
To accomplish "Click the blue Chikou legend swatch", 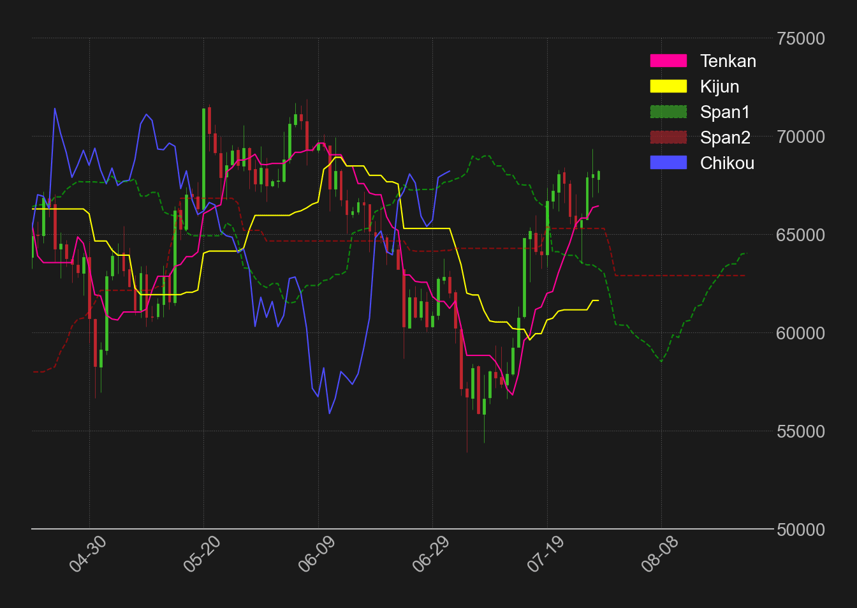I will pyautogui.click(x=668, y=163).
